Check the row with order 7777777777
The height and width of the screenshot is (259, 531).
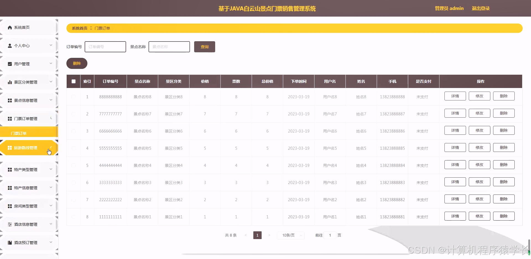[74, 114]
